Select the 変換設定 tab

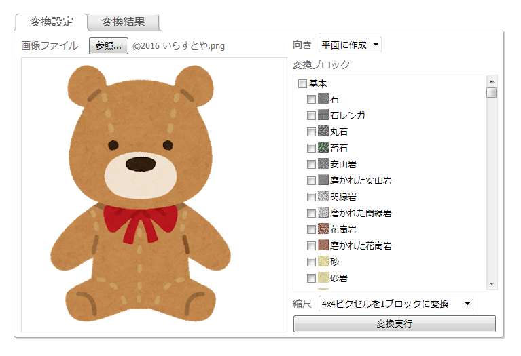(52, 22)
